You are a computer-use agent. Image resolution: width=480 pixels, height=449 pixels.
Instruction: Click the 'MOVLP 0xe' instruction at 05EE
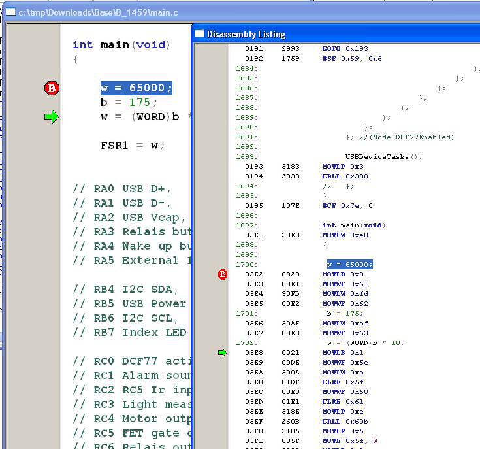coord(343,411)
